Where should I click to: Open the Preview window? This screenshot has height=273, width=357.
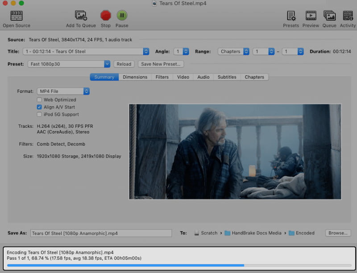point(311,16)
